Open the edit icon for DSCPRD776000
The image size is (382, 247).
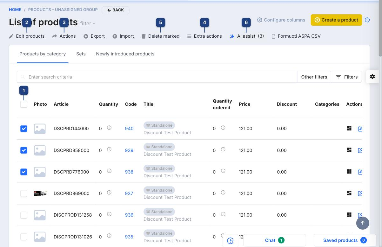(360, 172)
